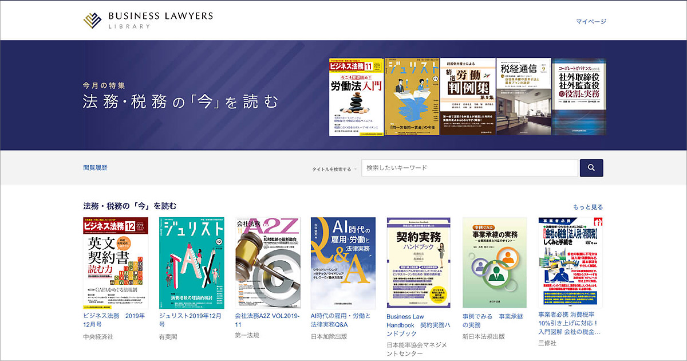Open banner cover ビジネス法務 労働法入門
Image resolution: width=687 pixels, height=361 pixels.
(x=356, y=97)
